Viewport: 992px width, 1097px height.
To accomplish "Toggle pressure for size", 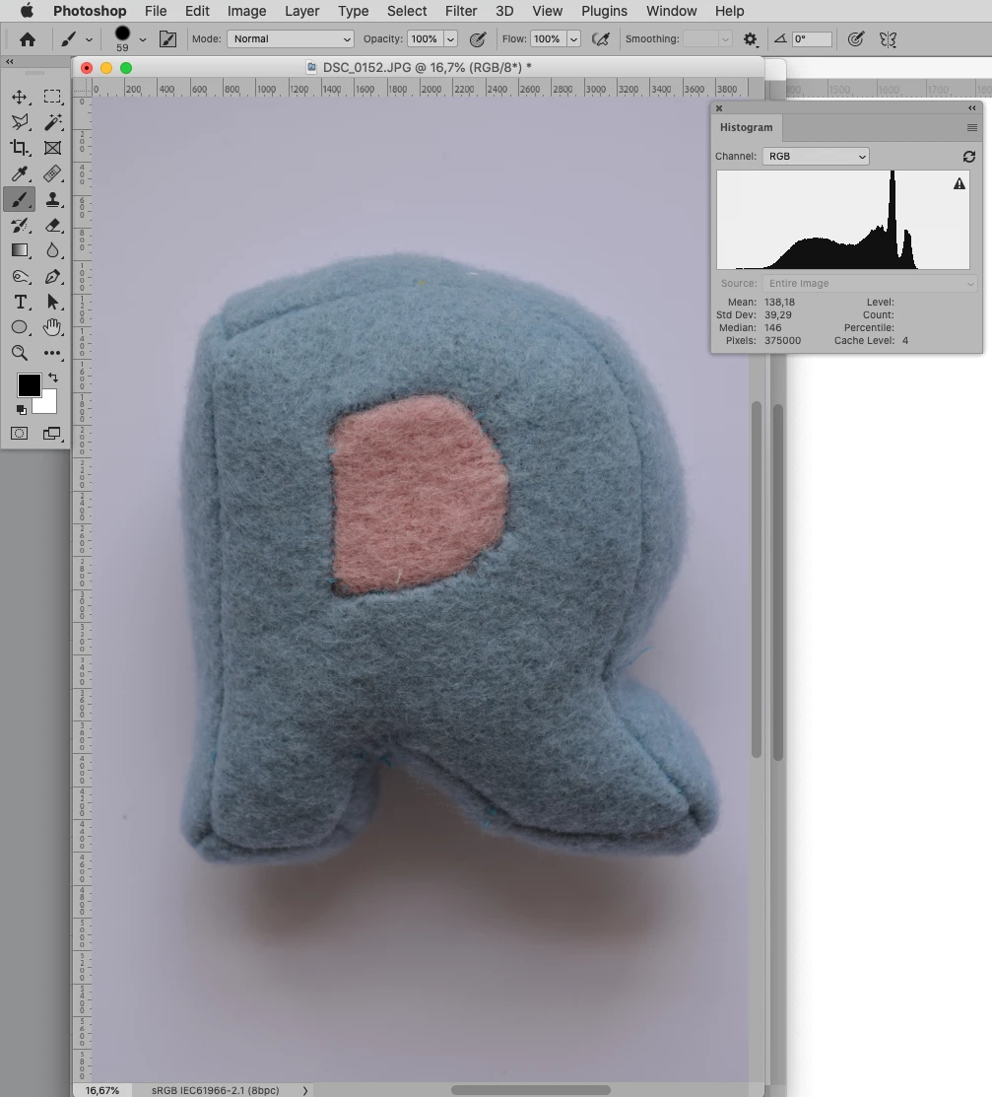I will [x=856, y=39].
